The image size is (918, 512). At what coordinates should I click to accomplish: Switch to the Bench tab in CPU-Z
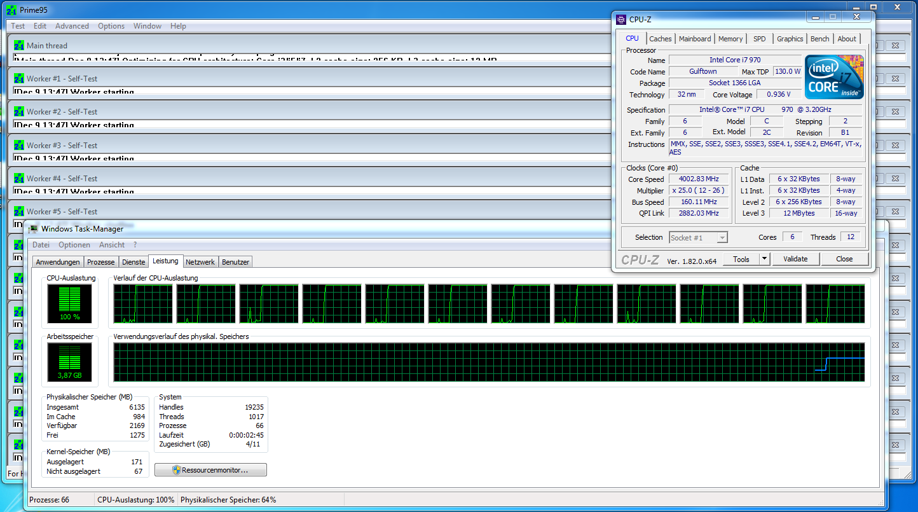[820, 39]
